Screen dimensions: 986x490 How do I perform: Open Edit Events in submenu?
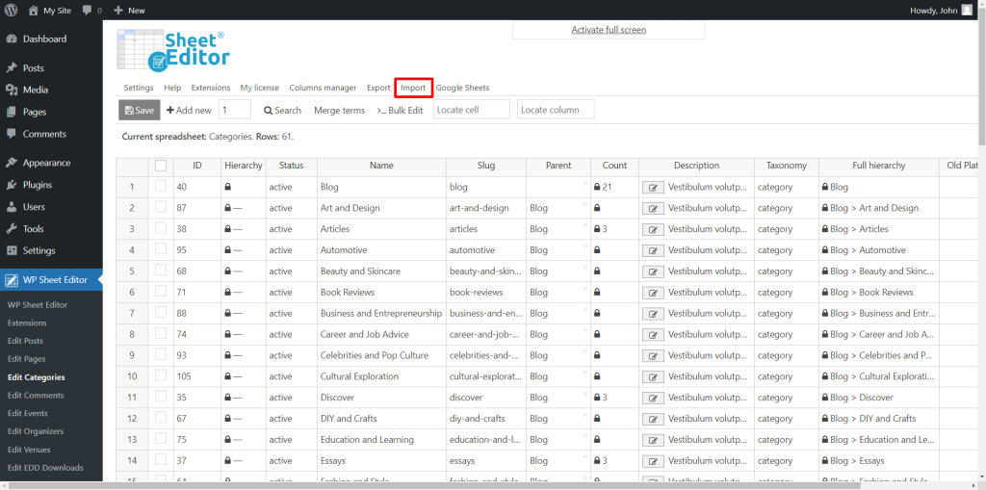pyautogui.click(x=28, y=413)
